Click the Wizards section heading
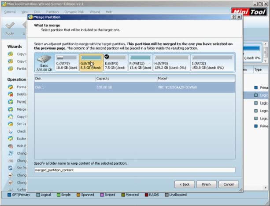The width and height of the screenshot is (270, 206). (x=15, y=47)
